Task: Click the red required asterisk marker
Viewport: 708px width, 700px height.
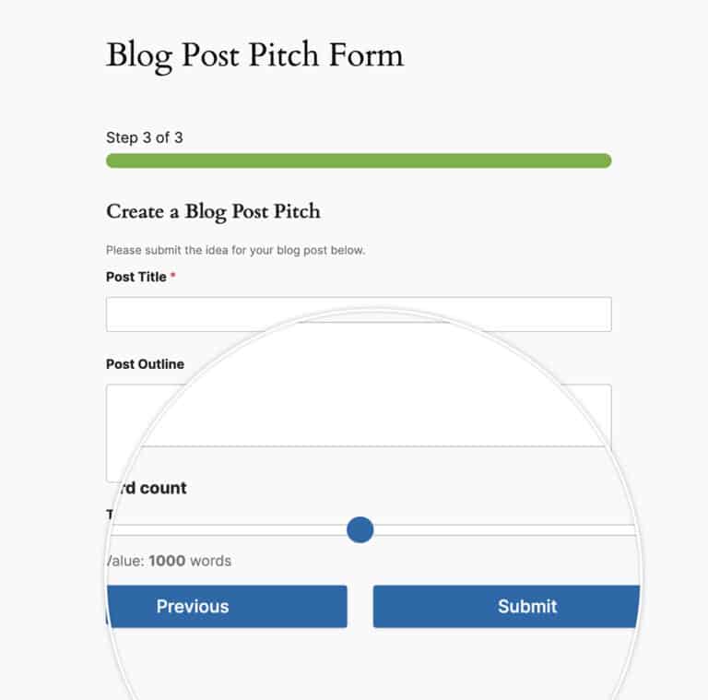Action: [173, 275]
